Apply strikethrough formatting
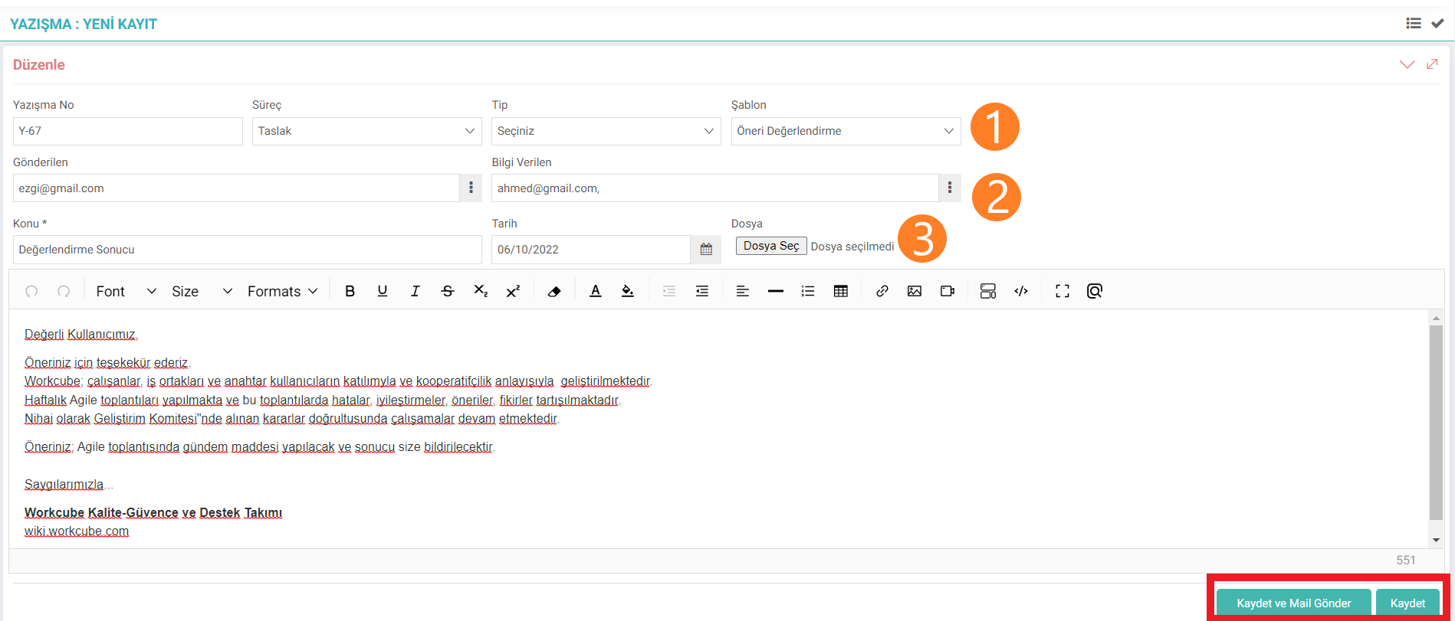 (x=448, y=291)
